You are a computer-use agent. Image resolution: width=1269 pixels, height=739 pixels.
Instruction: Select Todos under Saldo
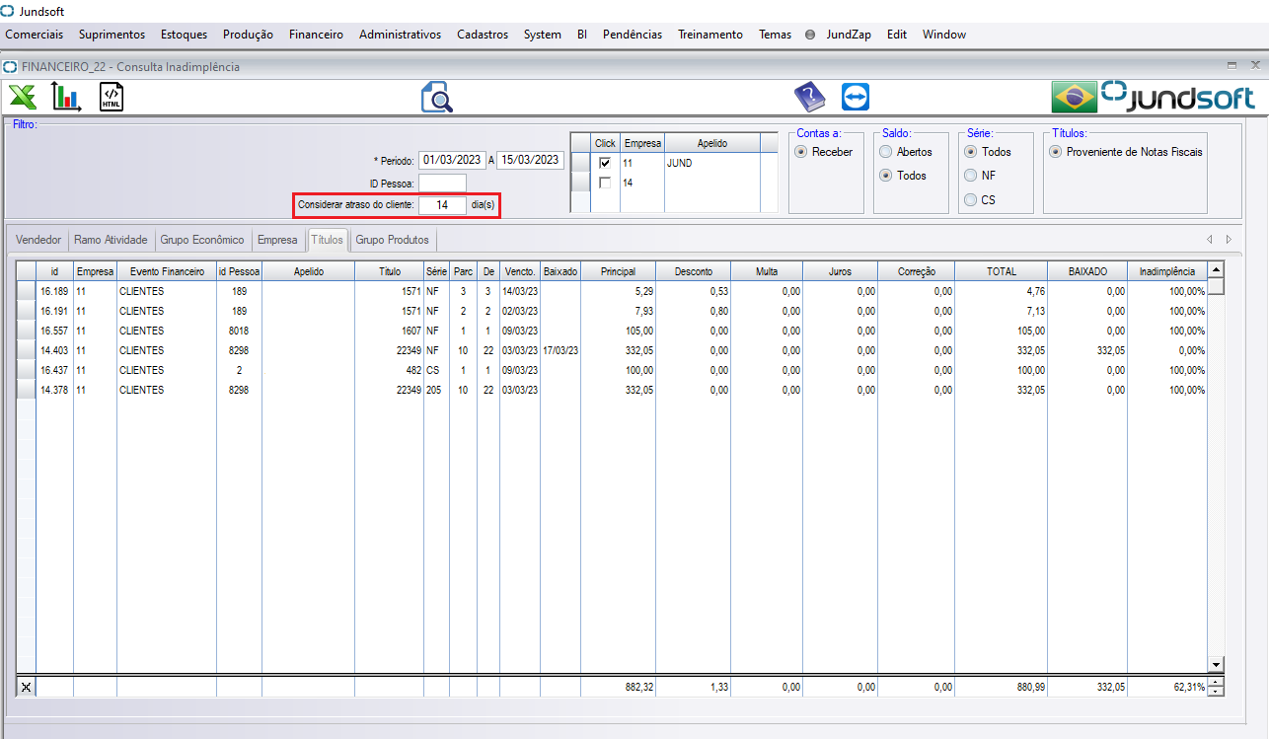[x=886, y=176]
